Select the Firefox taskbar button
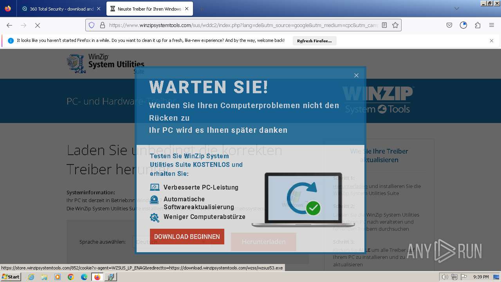 point(97,277)
